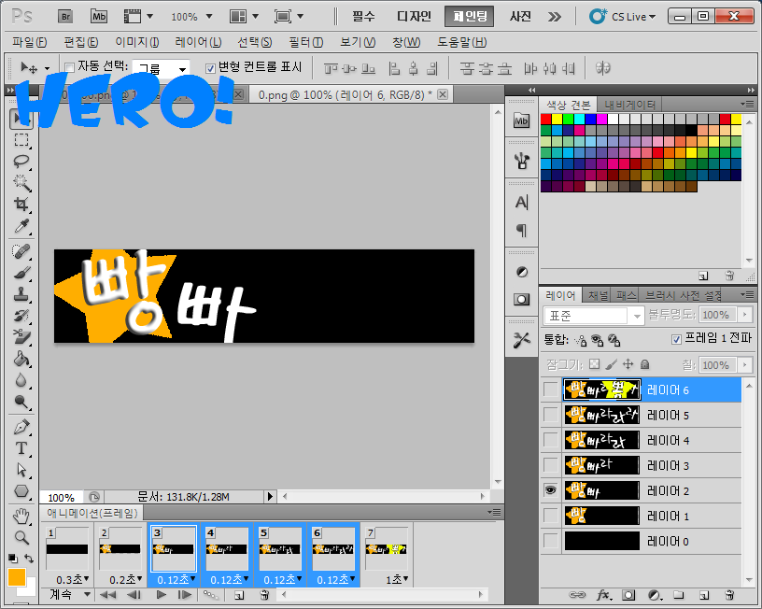Screen dimensions: 762x609
Task: Select the Hand tool
Action: coord(21,517)
